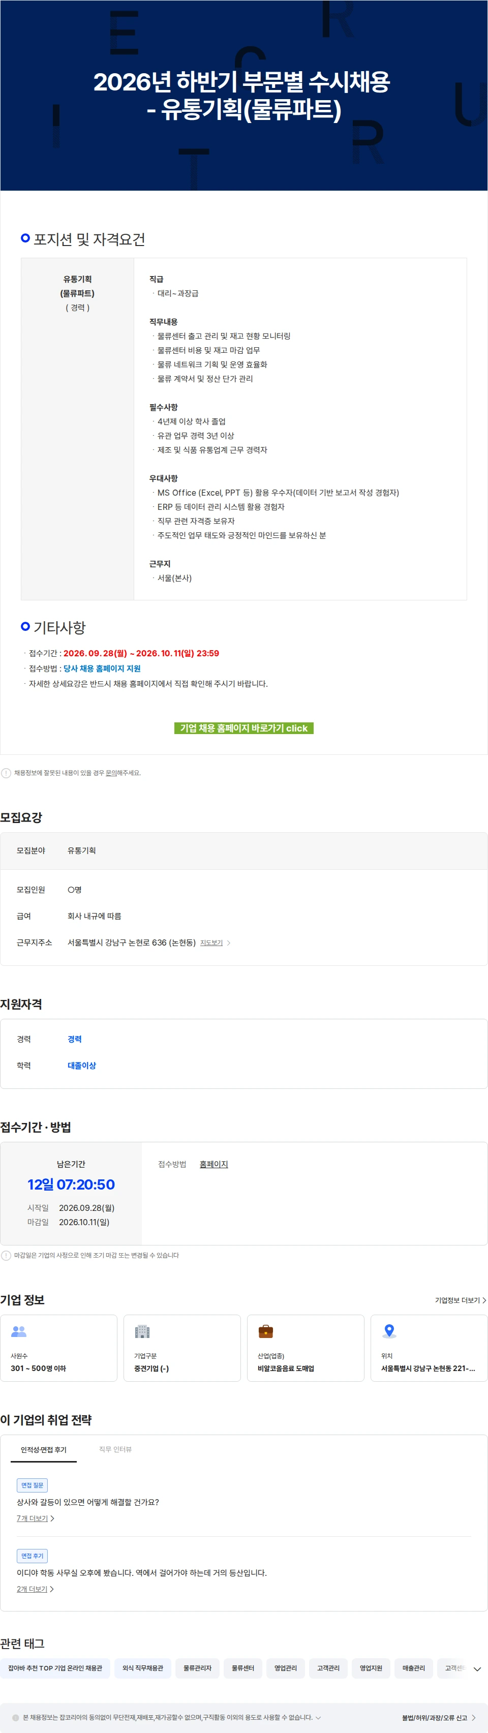Expand the copyright notice dropdown arrow
The width and height of the screenshot is (488, 1733).
pos(318,1718)
